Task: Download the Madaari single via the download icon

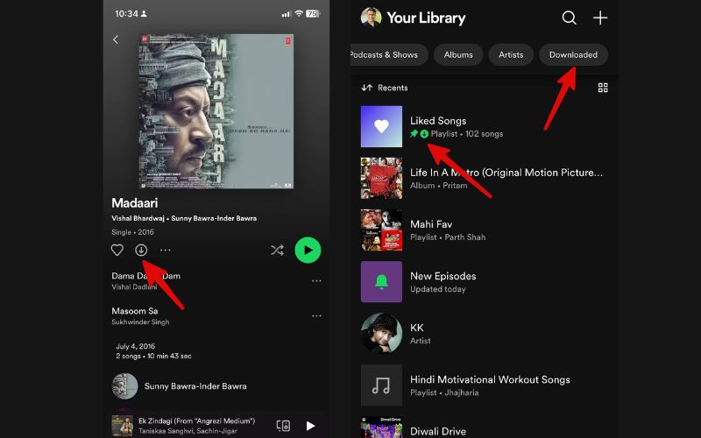Action: [x=141, y=250]
